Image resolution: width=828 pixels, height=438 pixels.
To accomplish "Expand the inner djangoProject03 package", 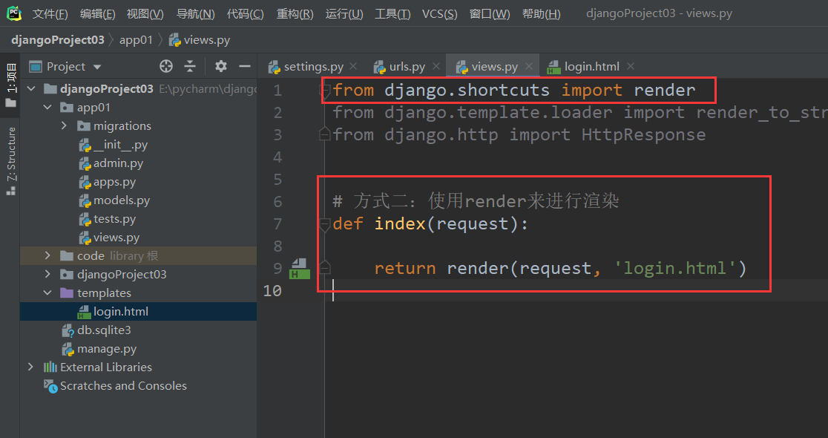I will click(x=47, y=274).
